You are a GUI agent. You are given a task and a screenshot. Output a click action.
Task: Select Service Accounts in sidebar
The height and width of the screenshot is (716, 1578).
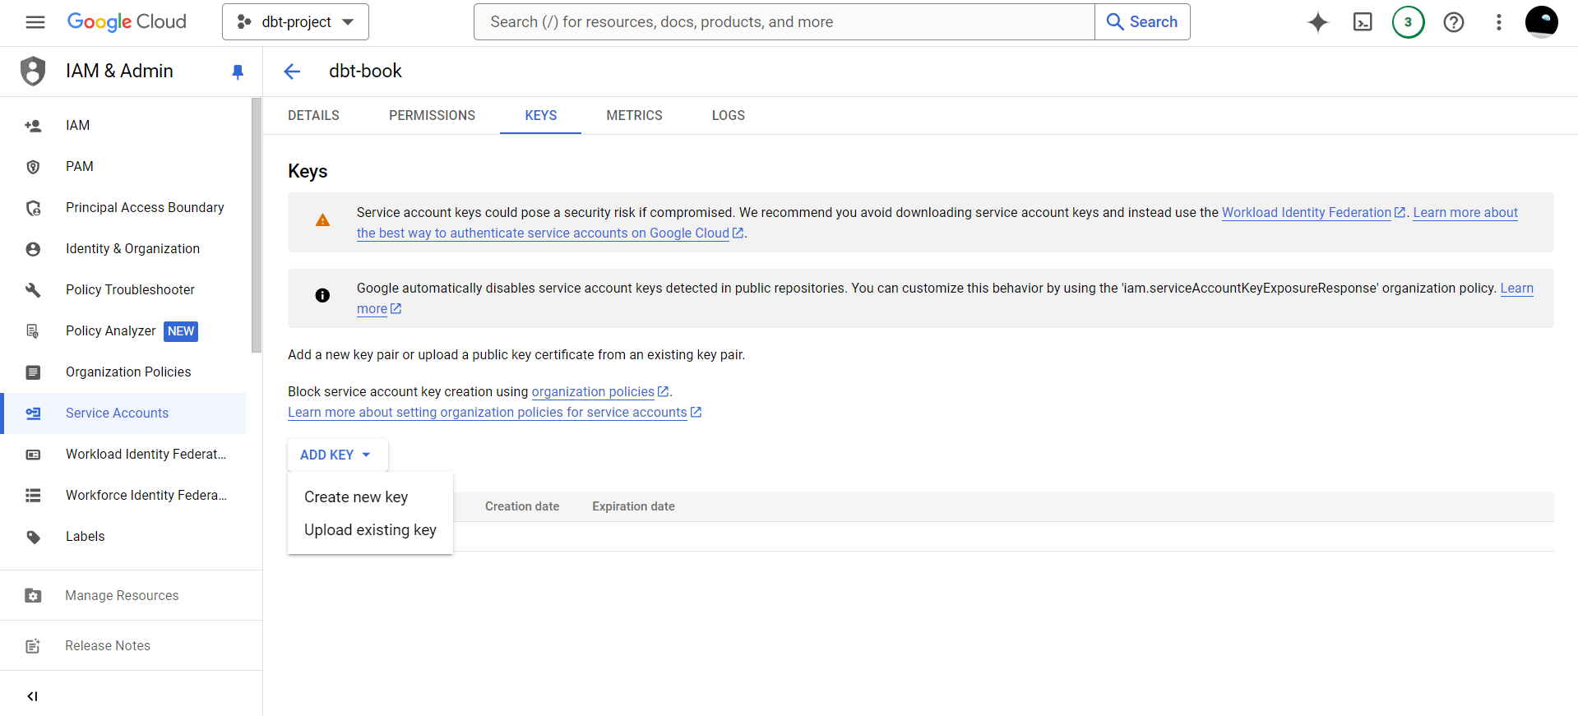click(123, 413)
